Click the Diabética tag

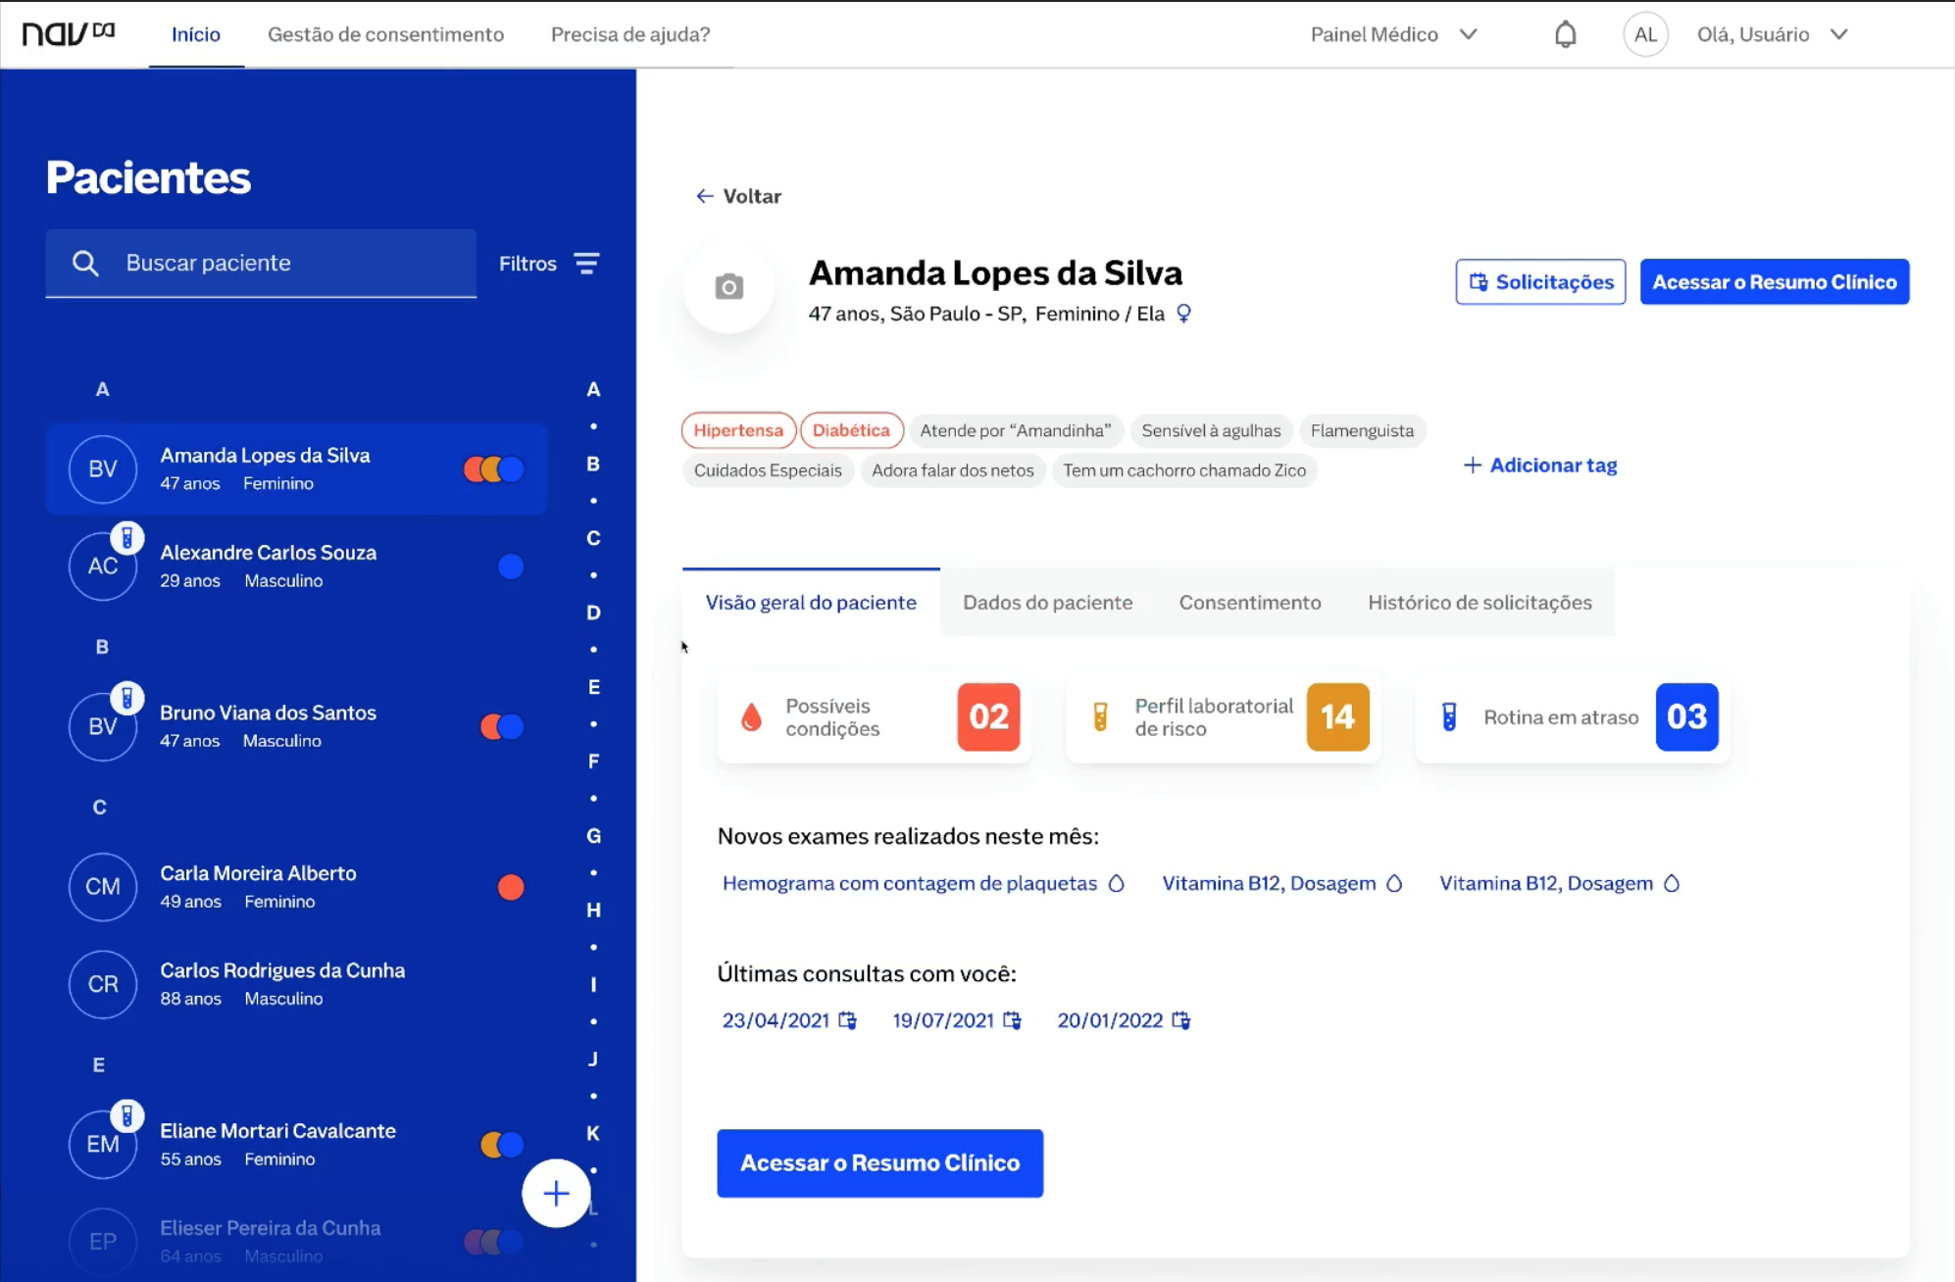tap(850, 430)
